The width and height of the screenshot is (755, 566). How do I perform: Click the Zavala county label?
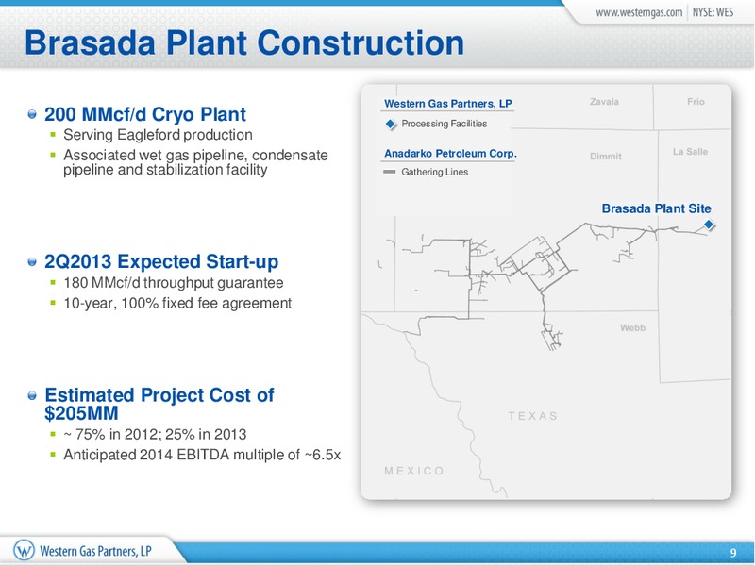coord(604,102)
